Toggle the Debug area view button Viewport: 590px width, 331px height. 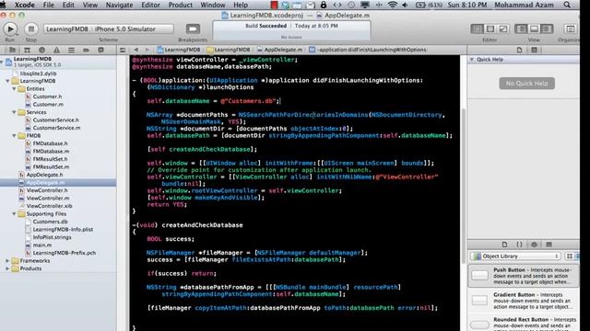(x=534, y=29)
